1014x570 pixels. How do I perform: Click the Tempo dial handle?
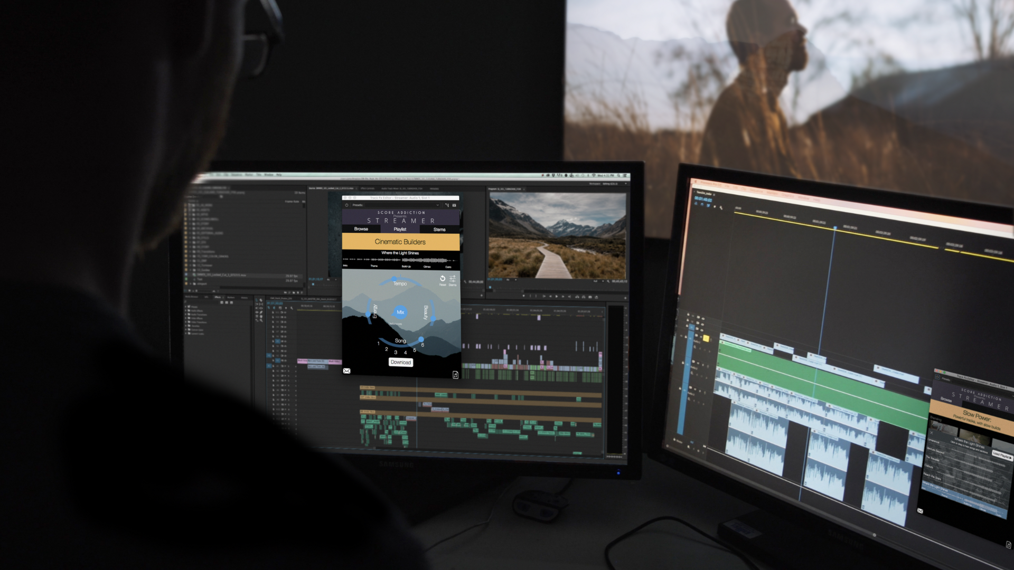click(x=394, y=279)
